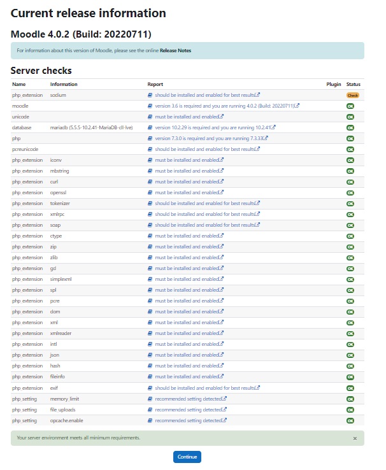Click the book icon in the zlib row
The image size is (386, 470).
click(150, 257)
